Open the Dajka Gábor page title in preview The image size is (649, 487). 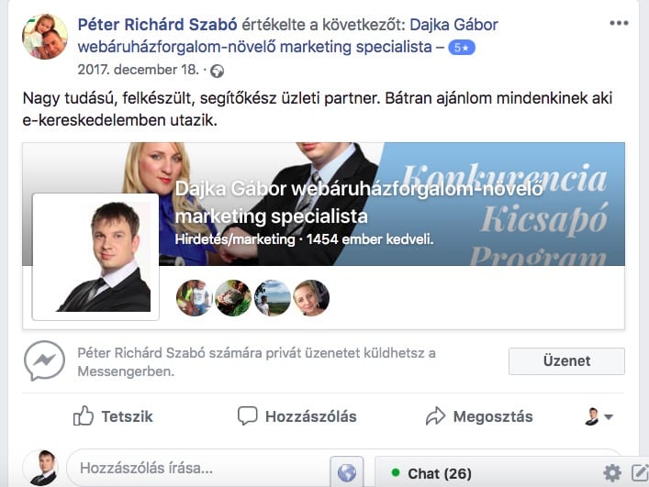point(358,203)
